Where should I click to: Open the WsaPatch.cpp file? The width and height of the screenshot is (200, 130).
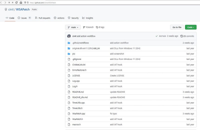click(78, 114)
